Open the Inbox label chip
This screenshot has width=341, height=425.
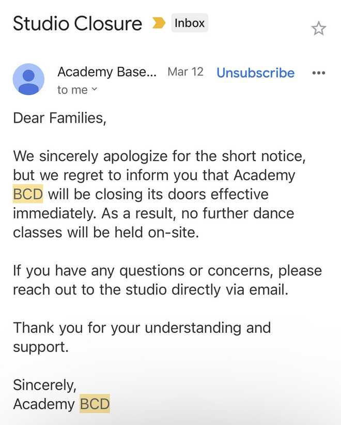point(189,23)
